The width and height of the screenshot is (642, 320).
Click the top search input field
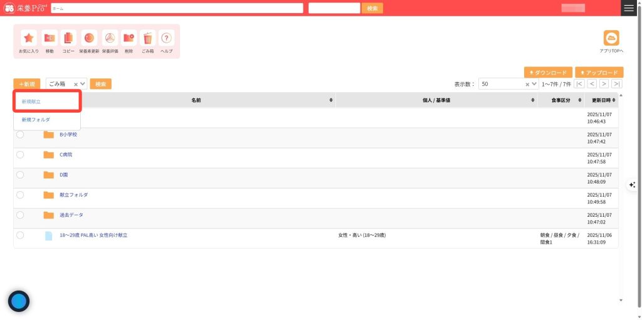(x=177, y=8)
